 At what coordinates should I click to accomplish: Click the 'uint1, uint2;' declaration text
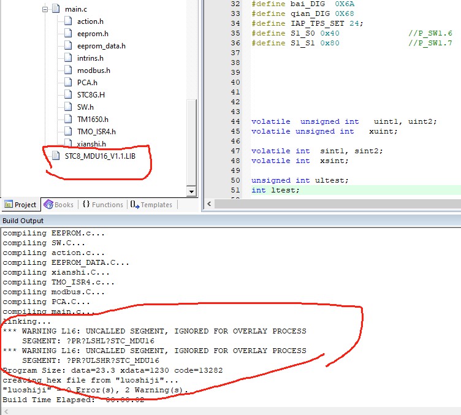pyautogui.click(x=405, y=121)
